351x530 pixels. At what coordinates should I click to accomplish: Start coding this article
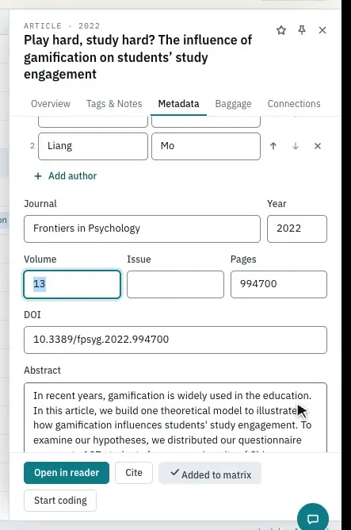point(60,501)
